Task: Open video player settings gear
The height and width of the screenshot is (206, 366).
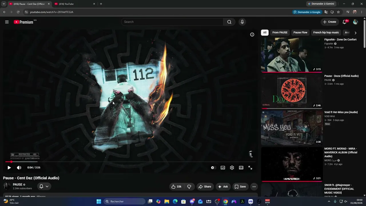Action: 232,168
